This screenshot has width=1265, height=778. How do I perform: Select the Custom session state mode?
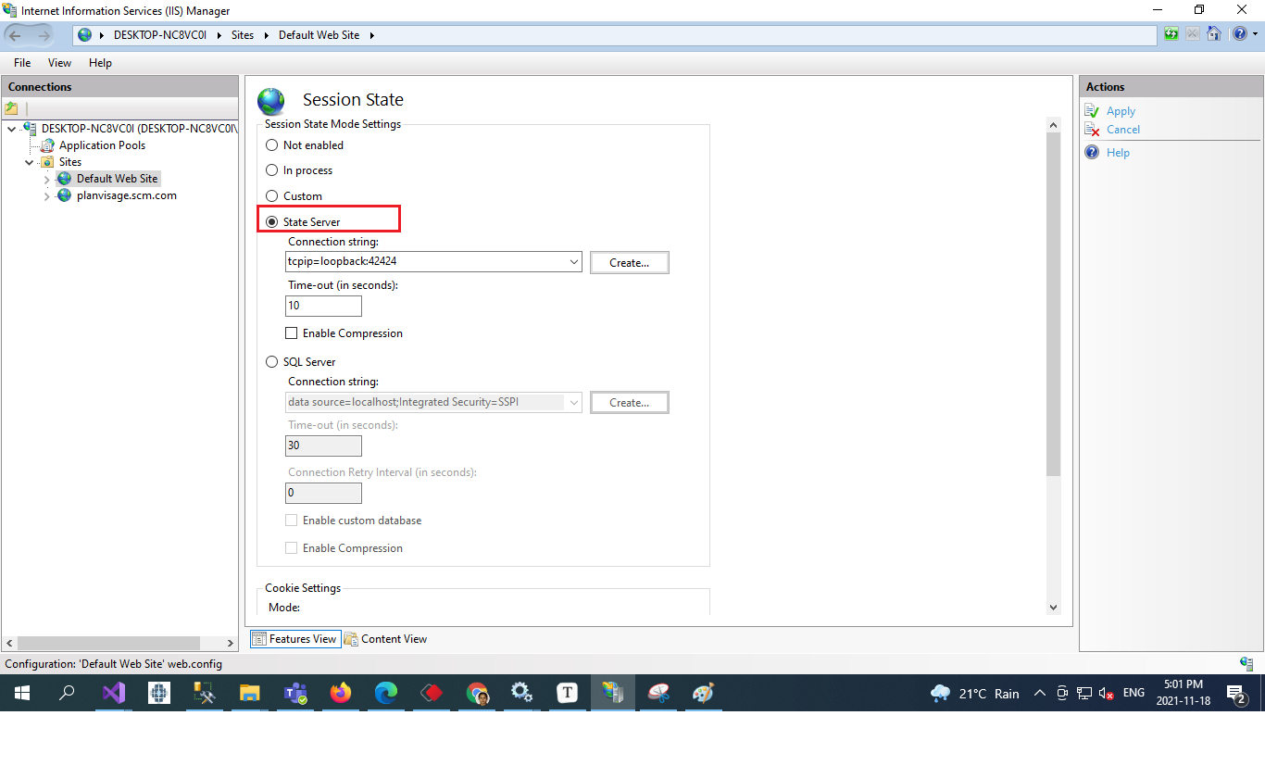pyautogui.click(x=271, y=196)
